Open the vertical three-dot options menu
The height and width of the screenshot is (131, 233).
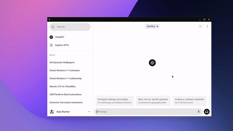pos(207,26)
